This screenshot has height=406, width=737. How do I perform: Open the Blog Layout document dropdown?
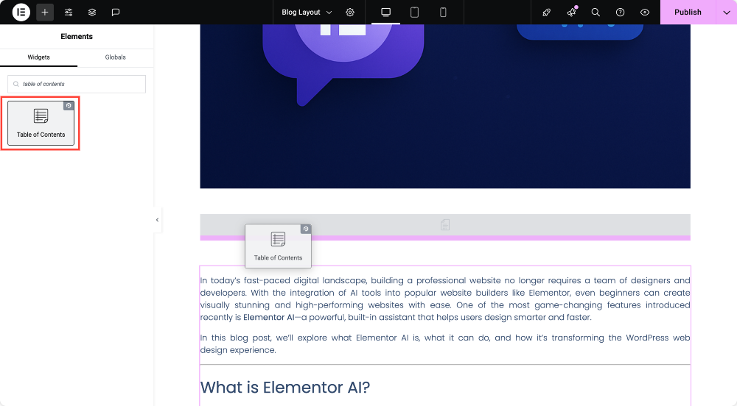coord(307,13)
